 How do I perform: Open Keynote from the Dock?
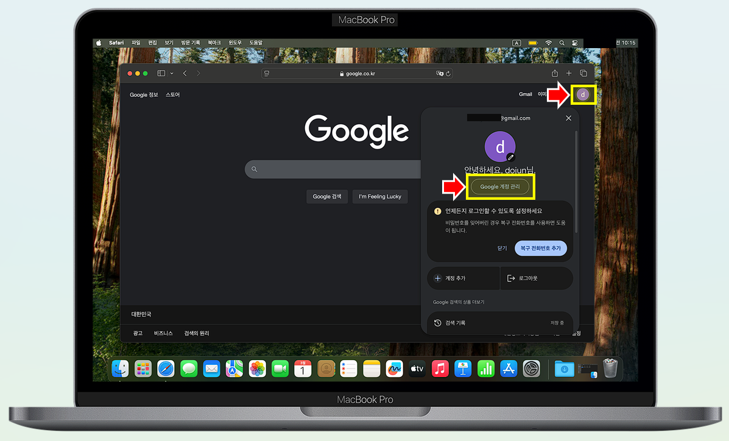point(463,369)
